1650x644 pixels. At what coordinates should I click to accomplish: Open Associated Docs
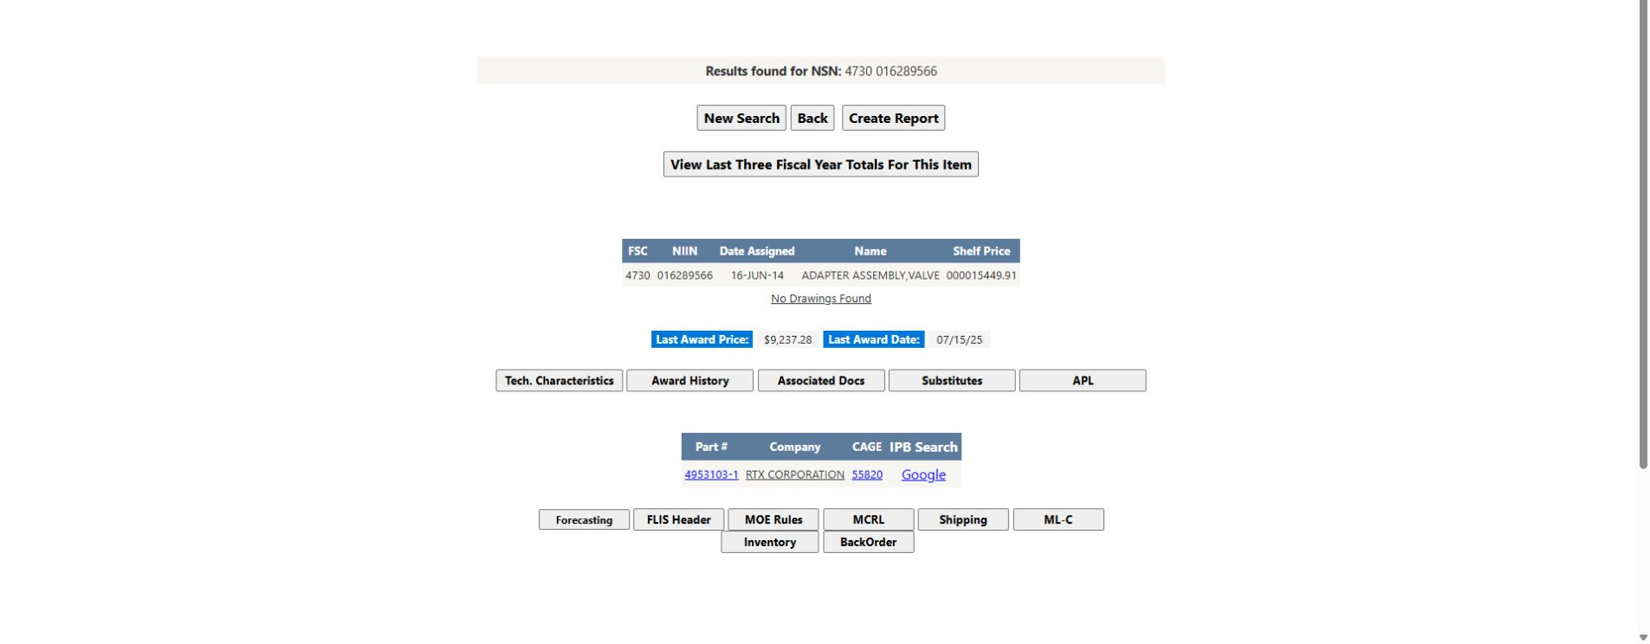tap(821, 381)
